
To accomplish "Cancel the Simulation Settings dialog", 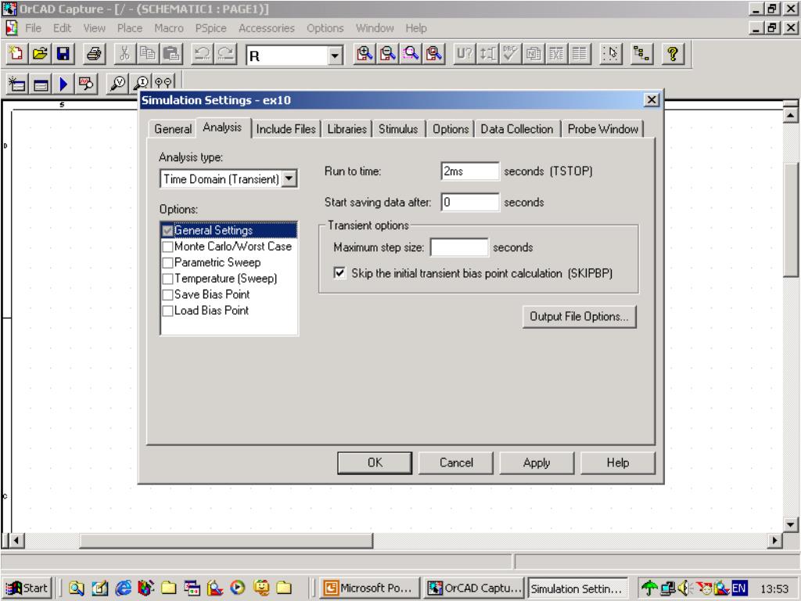I will 456,463.
